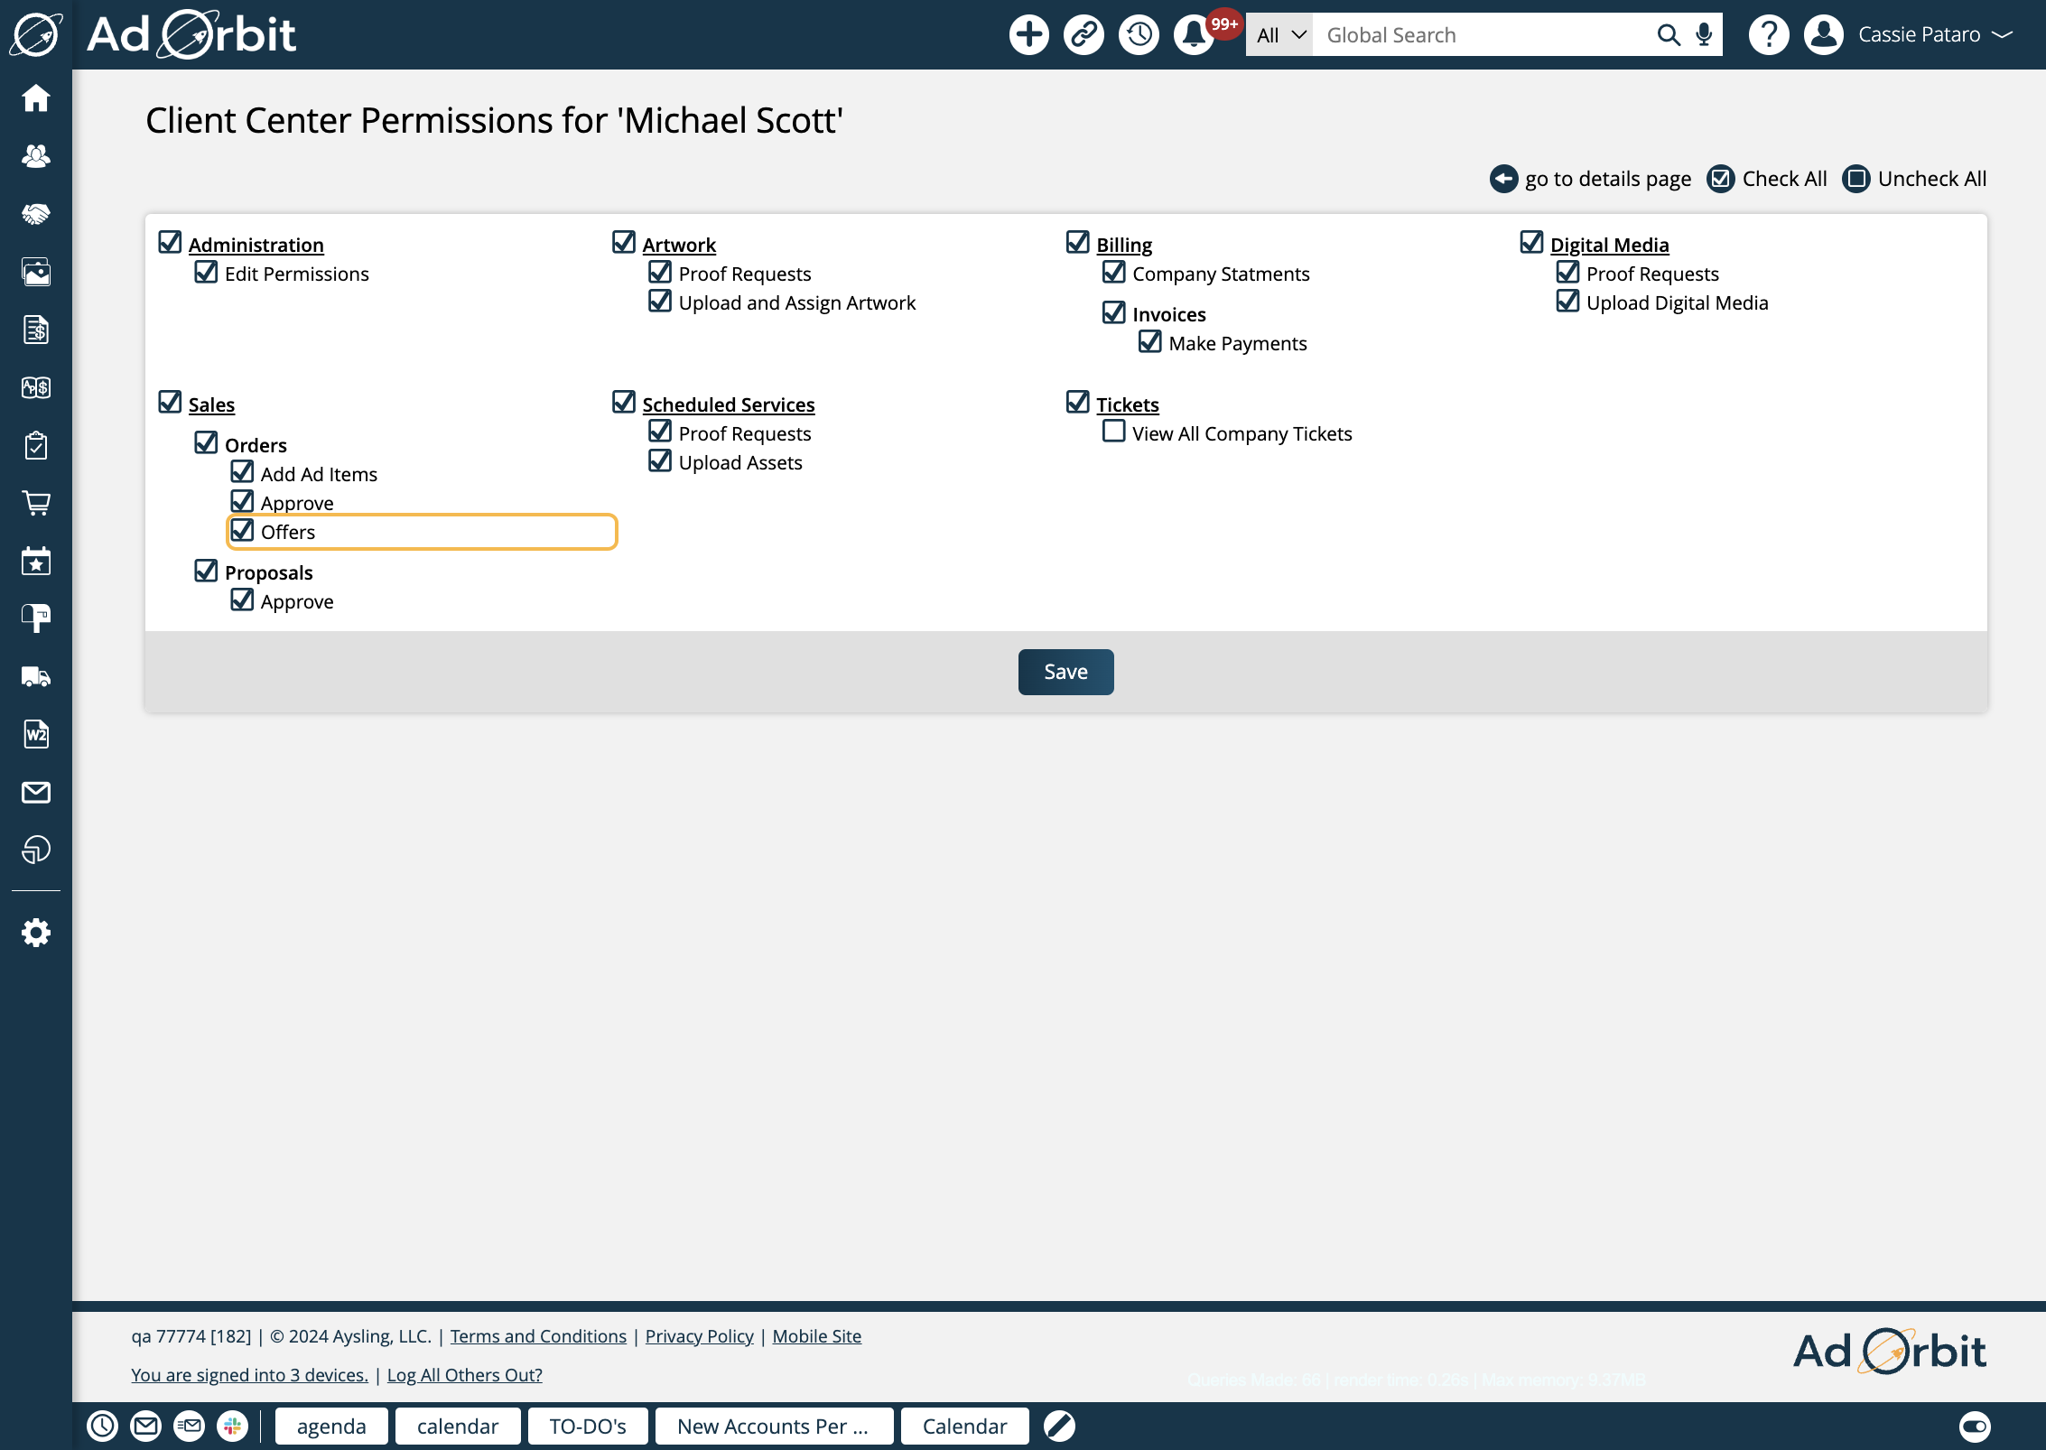The image size is (2046, 1450).
Task: Click the Log All Others Out link
Action: pos(464,1374)
